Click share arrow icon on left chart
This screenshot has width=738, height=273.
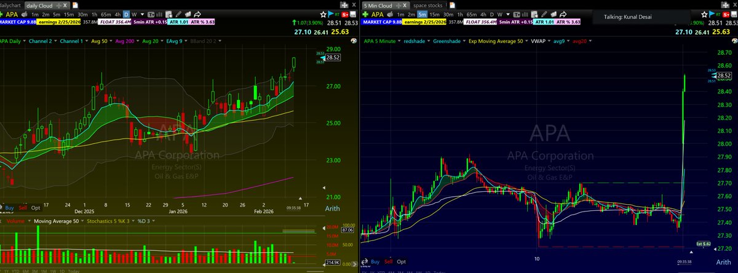[197, 15]
